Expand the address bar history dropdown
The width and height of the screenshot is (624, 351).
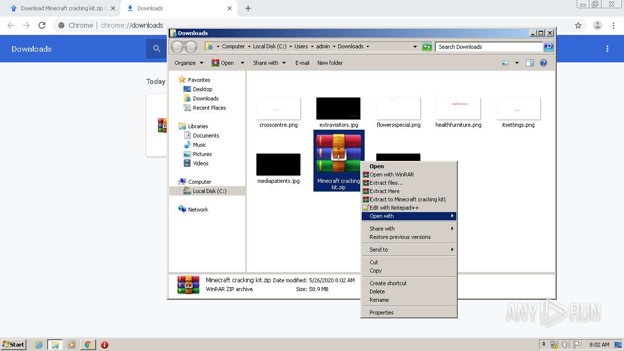415,47
